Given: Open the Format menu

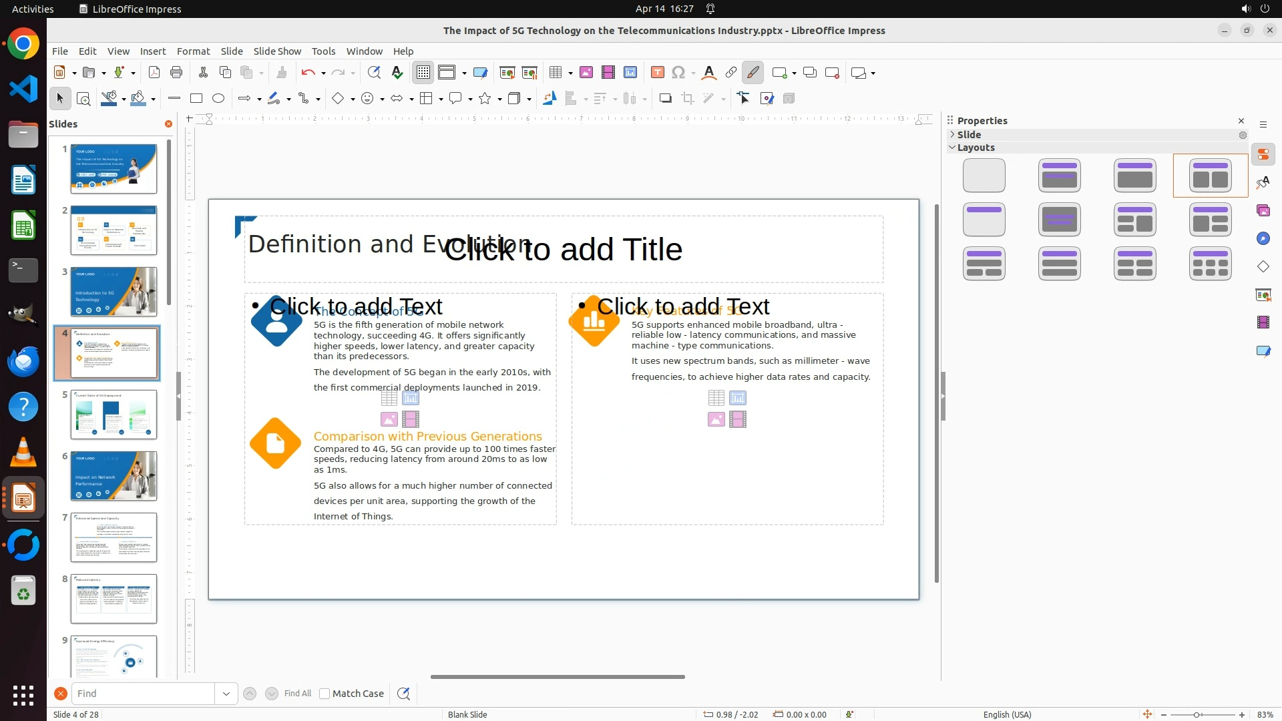Looking at the screenshot, I should (193, 51).
